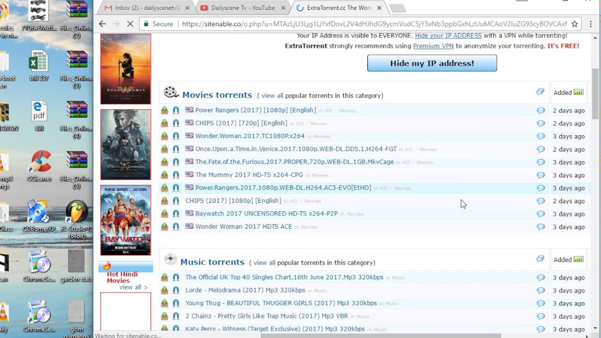This screenshot has height=338, width=601.
Task: Click the magnet icon for Once.Upon.a.Time.in.Venice row
Action: pos(176,149)
